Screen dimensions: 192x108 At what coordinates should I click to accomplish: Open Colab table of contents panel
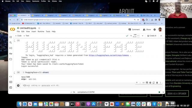pos(11,37)
